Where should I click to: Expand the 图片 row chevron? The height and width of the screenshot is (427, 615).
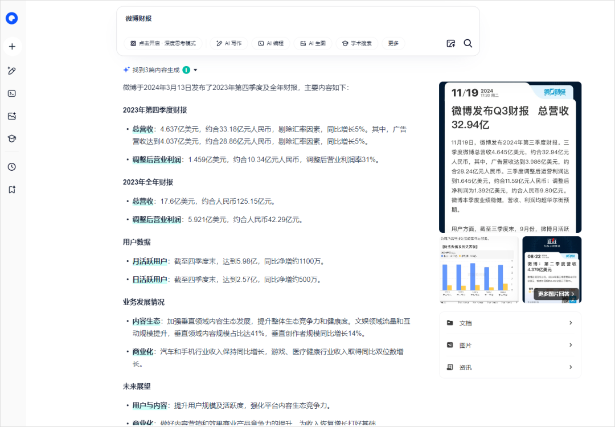(571, 345)
